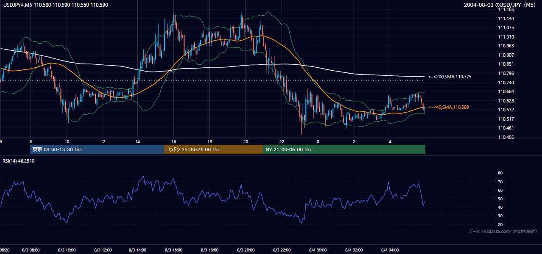542x254 pixels.
Task: Click price axis label 111.075
Action: (x=506, y=28)
